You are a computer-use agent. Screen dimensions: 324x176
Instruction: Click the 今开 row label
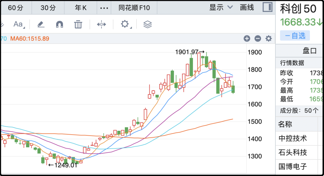286,82
